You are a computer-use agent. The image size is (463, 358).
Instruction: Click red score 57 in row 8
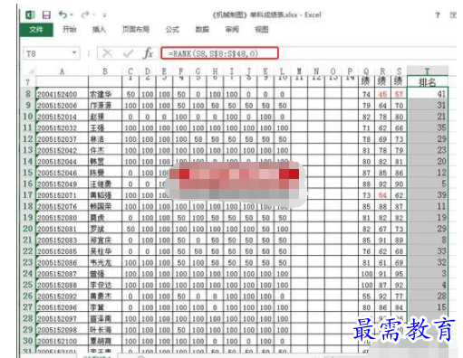tap(399, 94)
